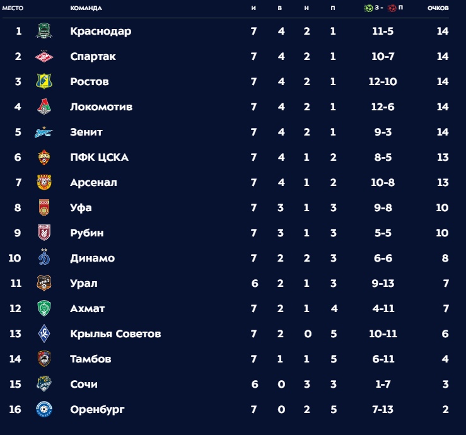Click the Krasnodar club logo
Screen dimensions: 466x435
44,31
